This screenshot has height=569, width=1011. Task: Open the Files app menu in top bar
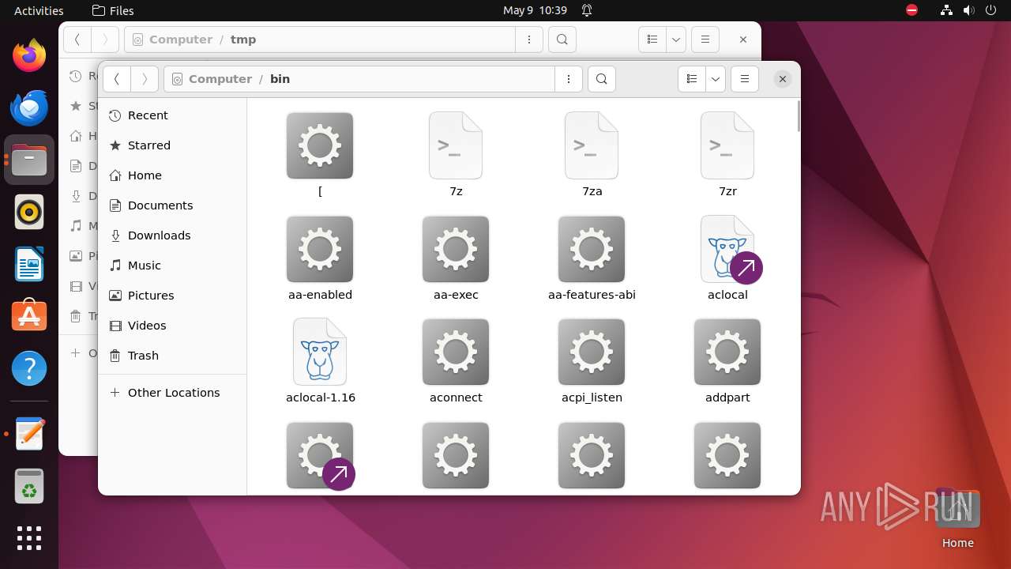click(113, 10)
